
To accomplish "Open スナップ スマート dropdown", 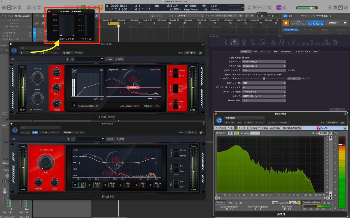I will click(x=190, y=16).
